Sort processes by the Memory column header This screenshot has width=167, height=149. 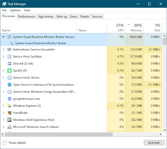coord(134,28)
